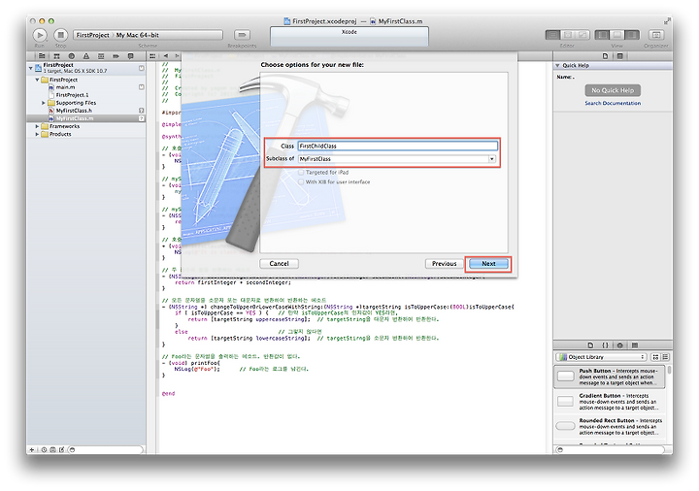The width and height of the screenshot is (699, 491).
Task: Select Push Button in object library
Action: 610,376
